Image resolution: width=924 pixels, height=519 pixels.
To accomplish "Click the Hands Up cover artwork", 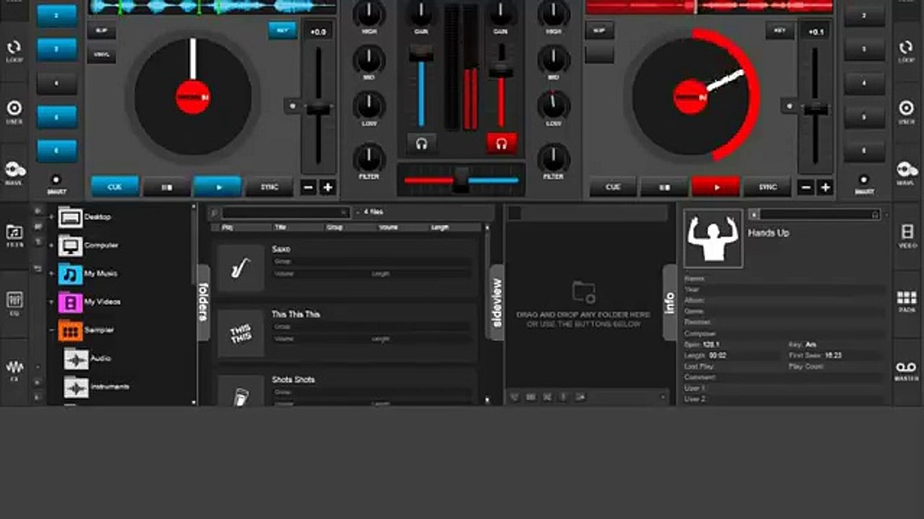I will (713, 239).
